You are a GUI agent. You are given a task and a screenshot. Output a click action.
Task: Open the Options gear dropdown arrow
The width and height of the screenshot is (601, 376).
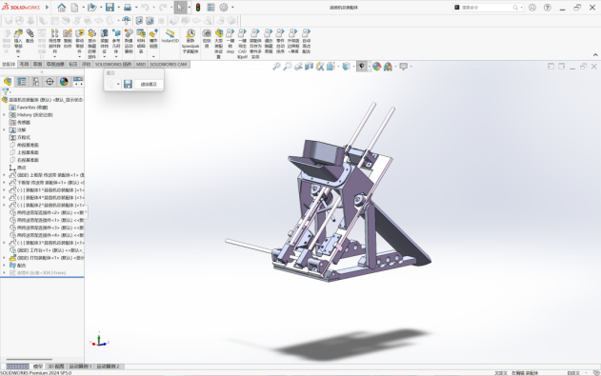tap(232, 8)
